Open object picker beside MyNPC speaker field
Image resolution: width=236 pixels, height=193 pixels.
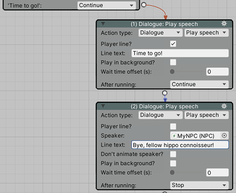tap(224, 135)
